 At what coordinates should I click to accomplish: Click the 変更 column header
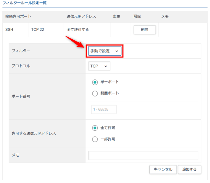(x=117, y=17)
